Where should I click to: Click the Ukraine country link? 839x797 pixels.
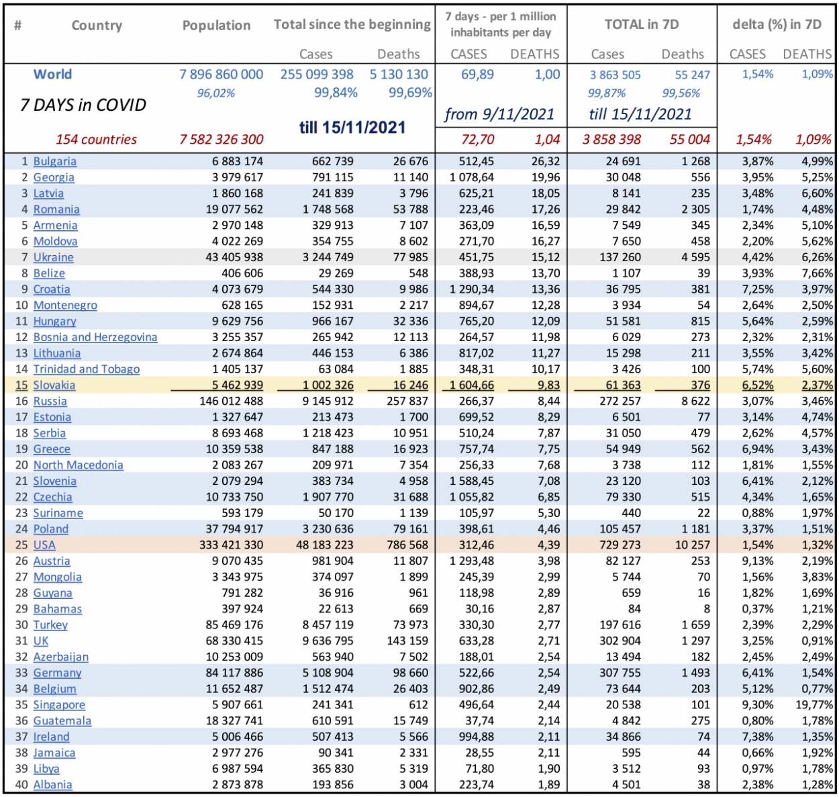(53, 257)
